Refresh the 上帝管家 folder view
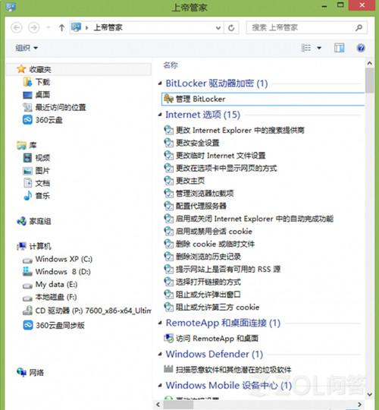The width and height of the screenshot is (379, 410). click(231, 28)
